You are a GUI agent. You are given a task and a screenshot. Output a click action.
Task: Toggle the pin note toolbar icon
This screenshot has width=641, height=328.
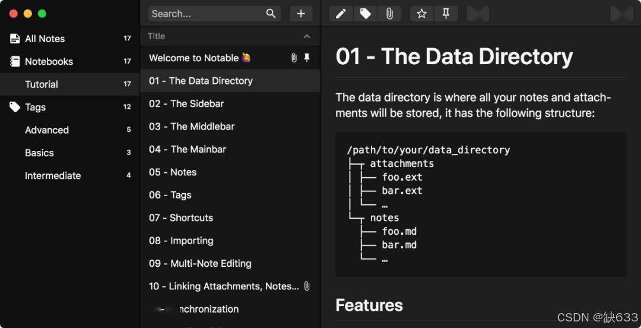(x=446, y=14)
